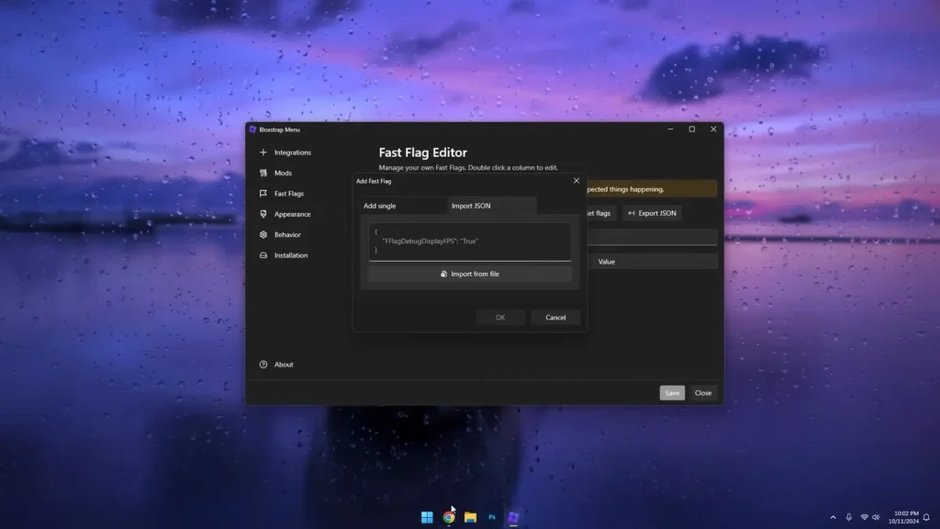940x529 pixels.
Task: Open the About page icon
Action: pyautogui.click(x=263, y=364)
